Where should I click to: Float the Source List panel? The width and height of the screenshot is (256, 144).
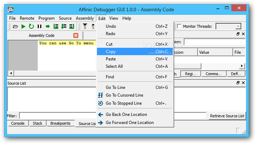[238, 83]
